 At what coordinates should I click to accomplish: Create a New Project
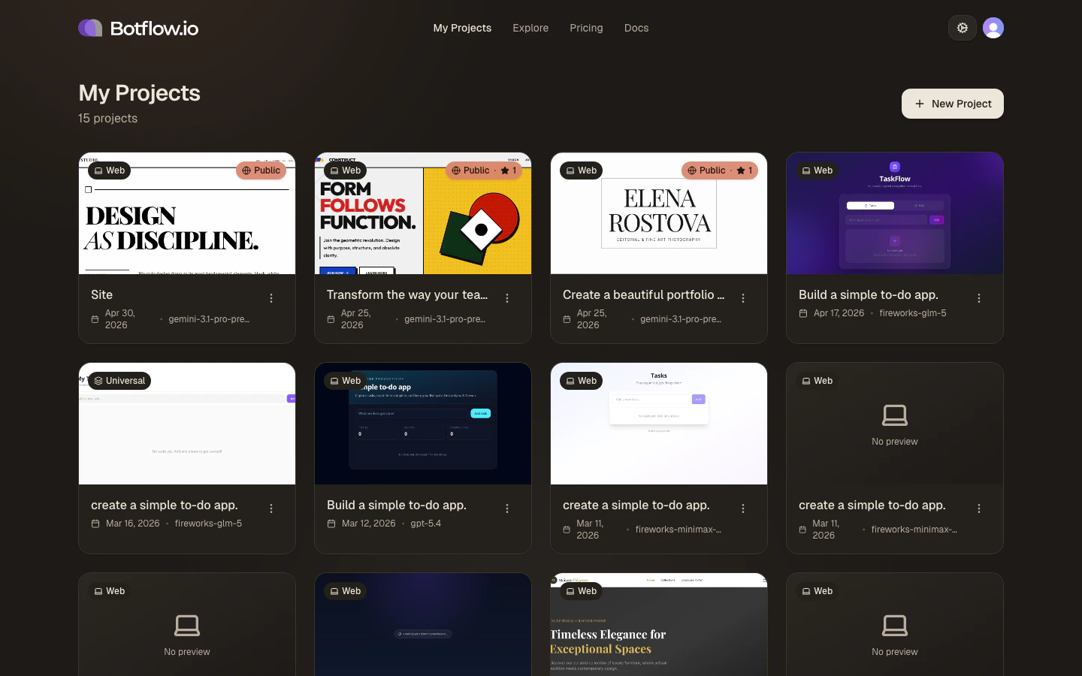pos(953,104)
